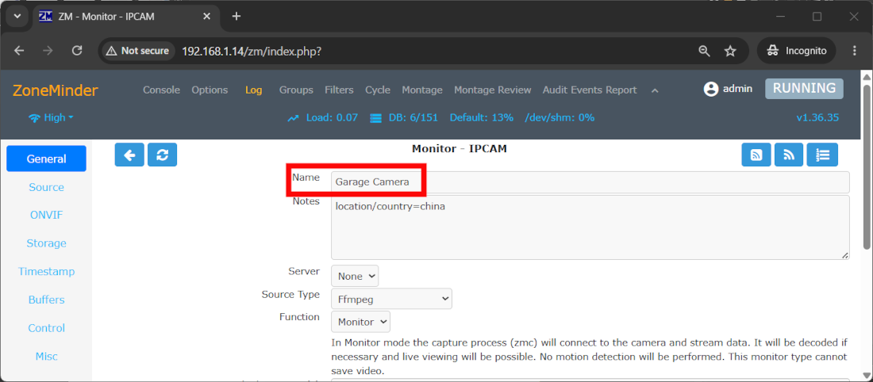Viewport: 873px width, 382px height.
Task: Open the Options menu
Action: click(x=210, y=90)
